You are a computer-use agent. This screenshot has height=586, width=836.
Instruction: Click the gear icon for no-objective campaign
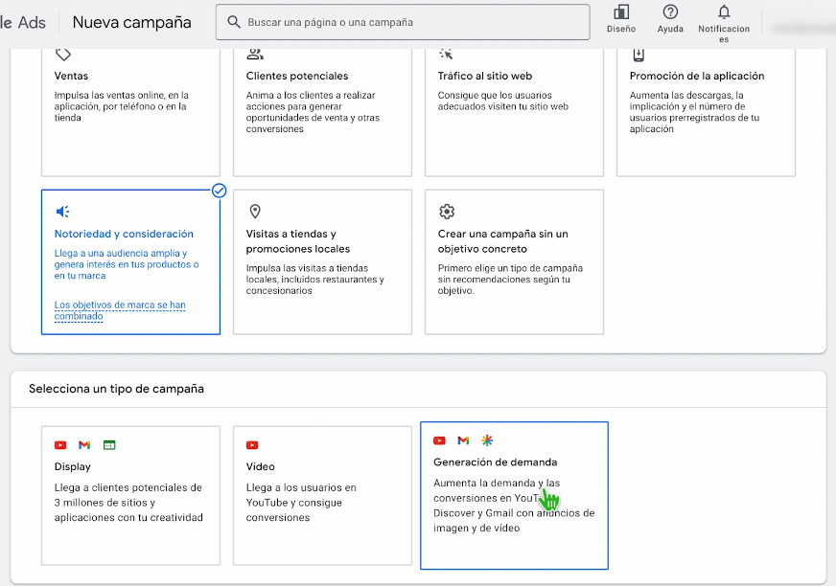click(x=446, y=212)
